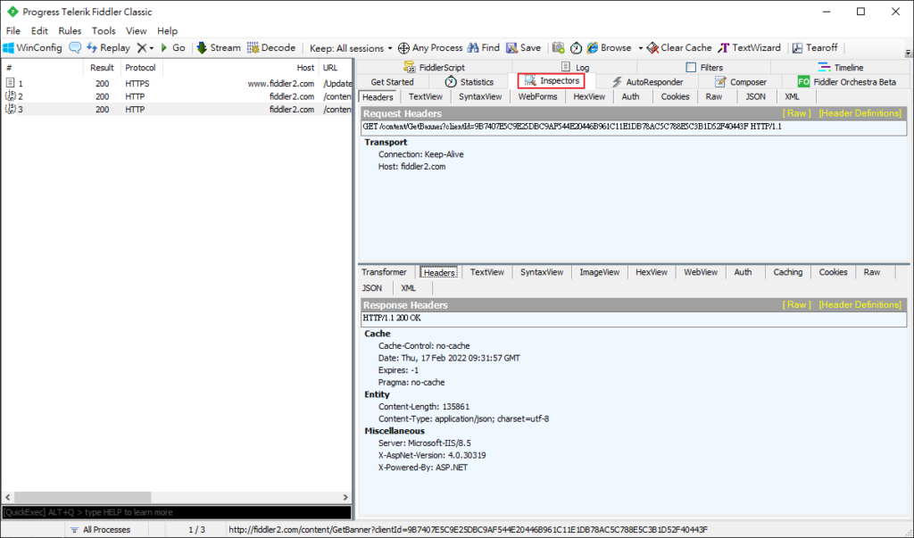The height and width of the screenshot is (538, 914).
Task: Open the Remove sessions X dropdown
Action: [x=145, y=48]
